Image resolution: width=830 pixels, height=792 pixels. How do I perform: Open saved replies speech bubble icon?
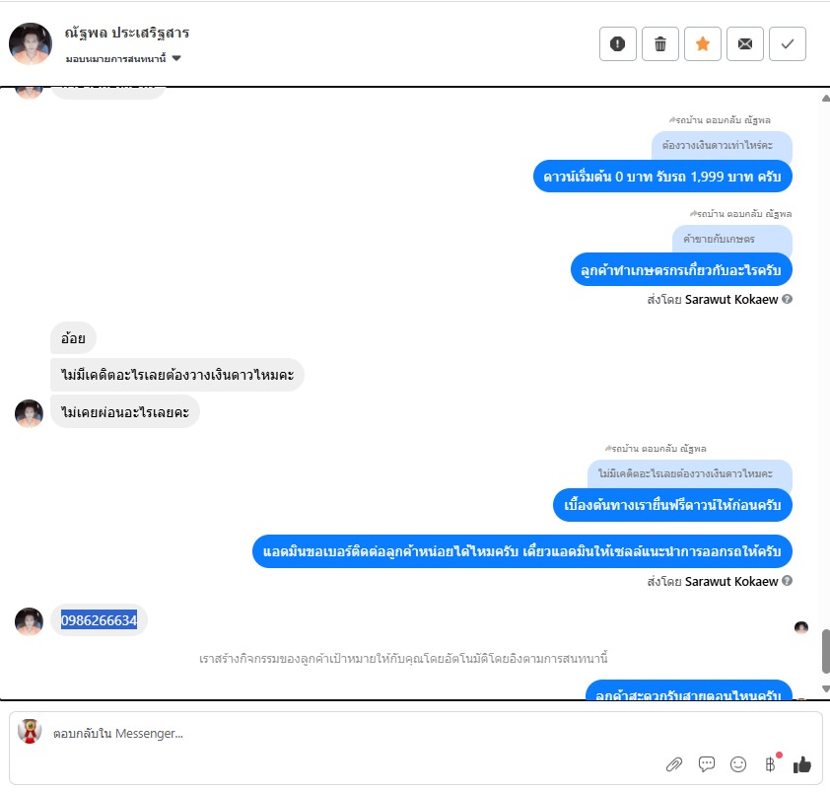pyautogui.click(x=706, y=764)
